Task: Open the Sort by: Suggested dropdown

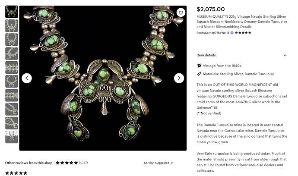Action: click(x=159, y=163)
